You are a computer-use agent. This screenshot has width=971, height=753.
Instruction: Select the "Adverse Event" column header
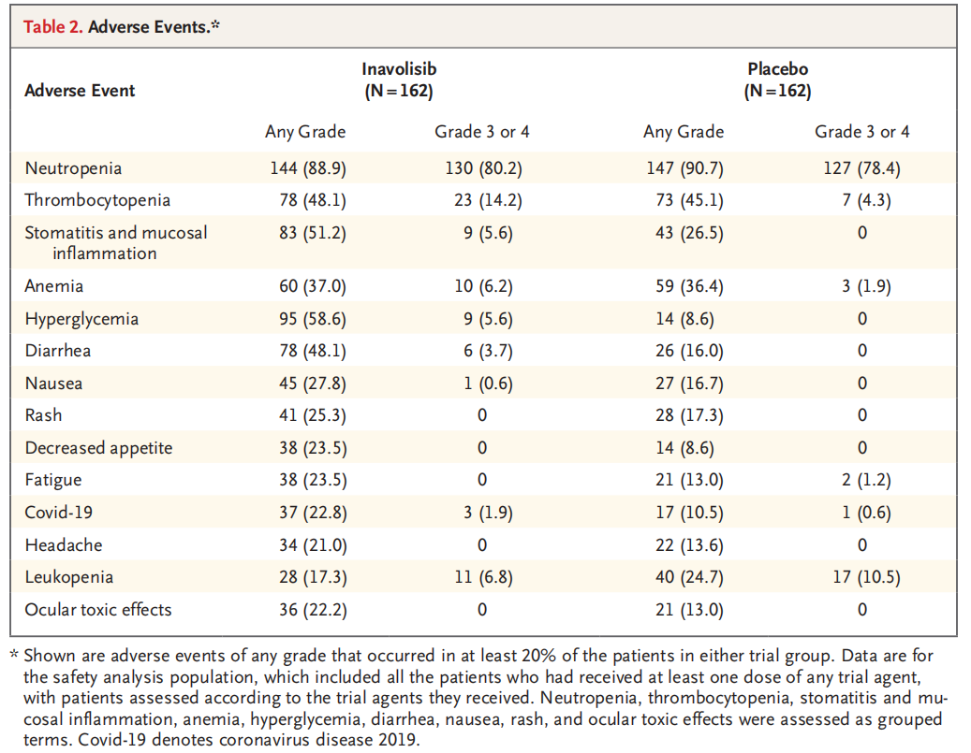pos(80,91)
